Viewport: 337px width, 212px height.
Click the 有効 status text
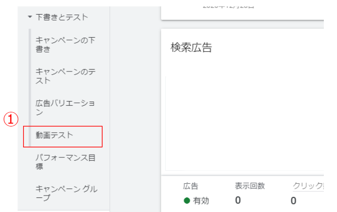point(201,201)
